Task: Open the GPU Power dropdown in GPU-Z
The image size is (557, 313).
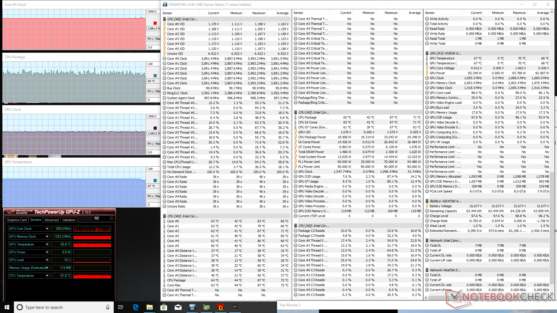Action: tap(47, 252)
